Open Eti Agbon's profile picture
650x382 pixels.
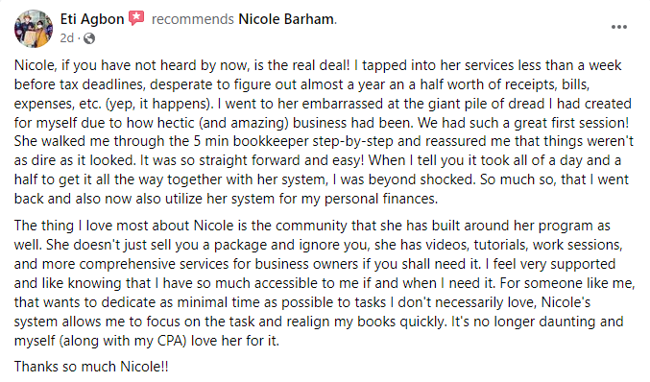point(34,29)
